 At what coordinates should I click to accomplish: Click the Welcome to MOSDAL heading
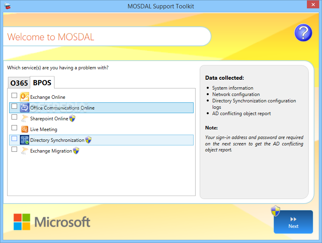coord(51,37)
